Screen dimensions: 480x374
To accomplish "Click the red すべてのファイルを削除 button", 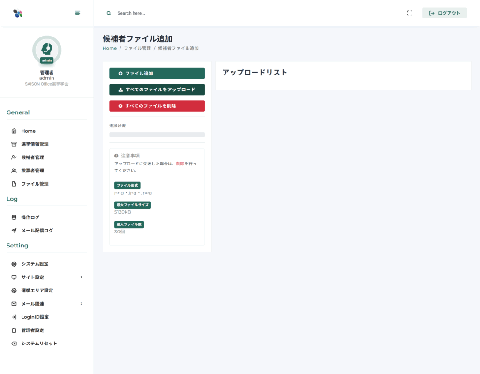I will click(157, 106).
